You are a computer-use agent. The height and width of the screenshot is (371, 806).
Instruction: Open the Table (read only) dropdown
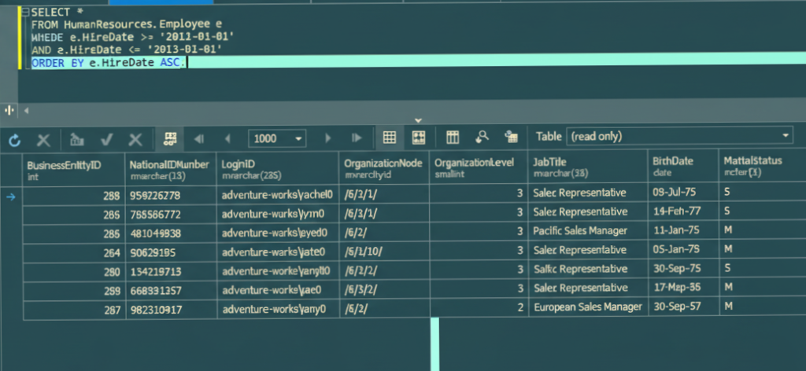tap(679, 137)
